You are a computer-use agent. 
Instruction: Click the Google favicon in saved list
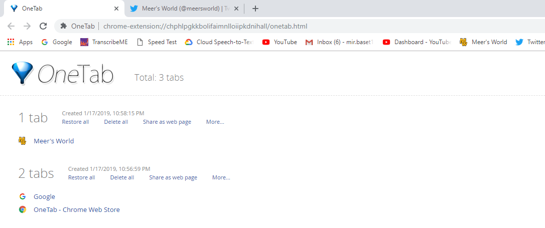point(23,196)
